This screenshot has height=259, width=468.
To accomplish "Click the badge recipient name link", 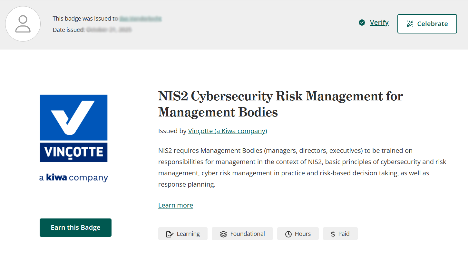I will [x=141, y=19].
